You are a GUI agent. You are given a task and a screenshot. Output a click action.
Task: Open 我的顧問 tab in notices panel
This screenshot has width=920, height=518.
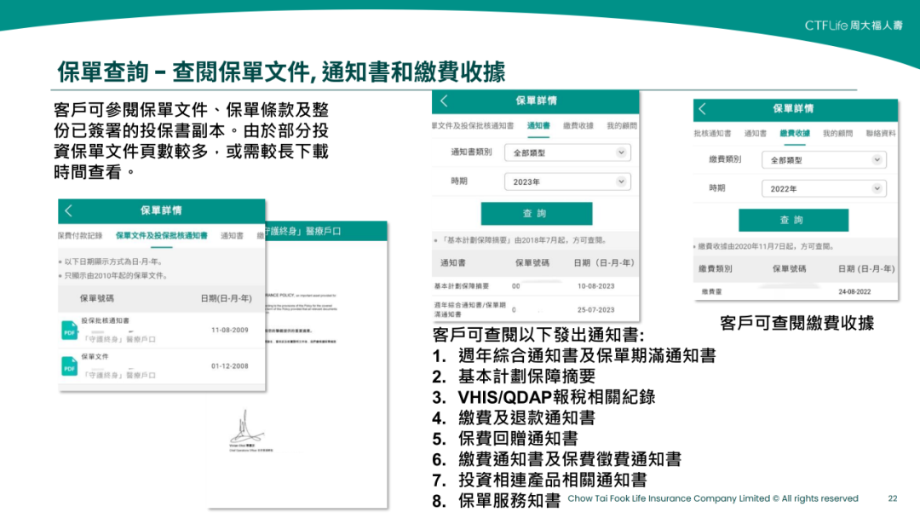621,125
